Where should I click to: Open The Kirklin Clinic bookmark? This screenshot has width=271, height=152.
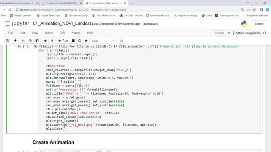pyautogui.click(x=105, y=16)
